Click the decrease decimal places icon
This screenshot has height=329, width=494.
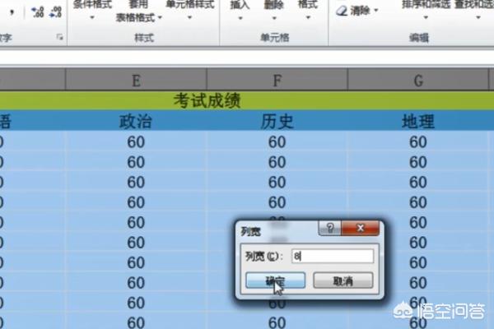pos(55,12)
